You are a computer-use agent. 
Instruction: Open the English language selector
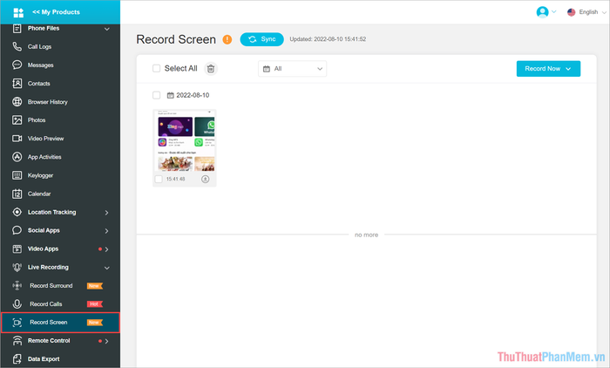click(x=582, y=12)
